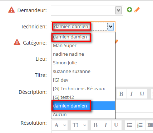The width and height of the screenshot is (153, 133).
Task: Toggle Italic in the Description editor
Action: click(x=132, y=94)
